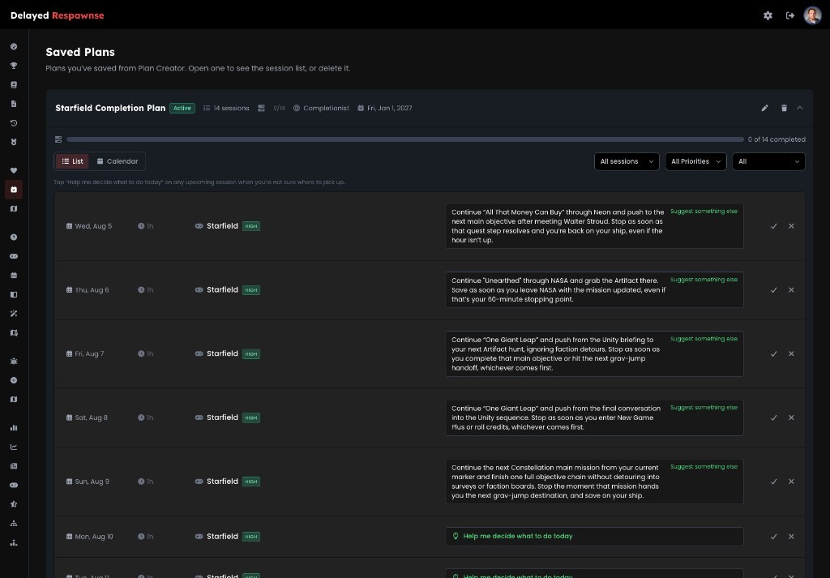Click the "Starfield Completion Plan" title
The image size is (830, 578).
tap(110, 108)
